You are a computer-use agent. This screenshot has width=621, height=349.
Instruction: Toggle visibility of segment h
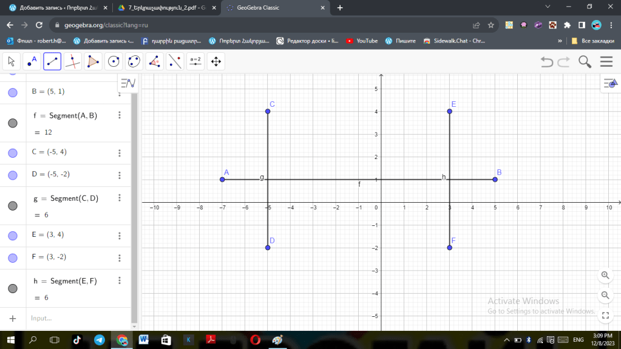12,288
